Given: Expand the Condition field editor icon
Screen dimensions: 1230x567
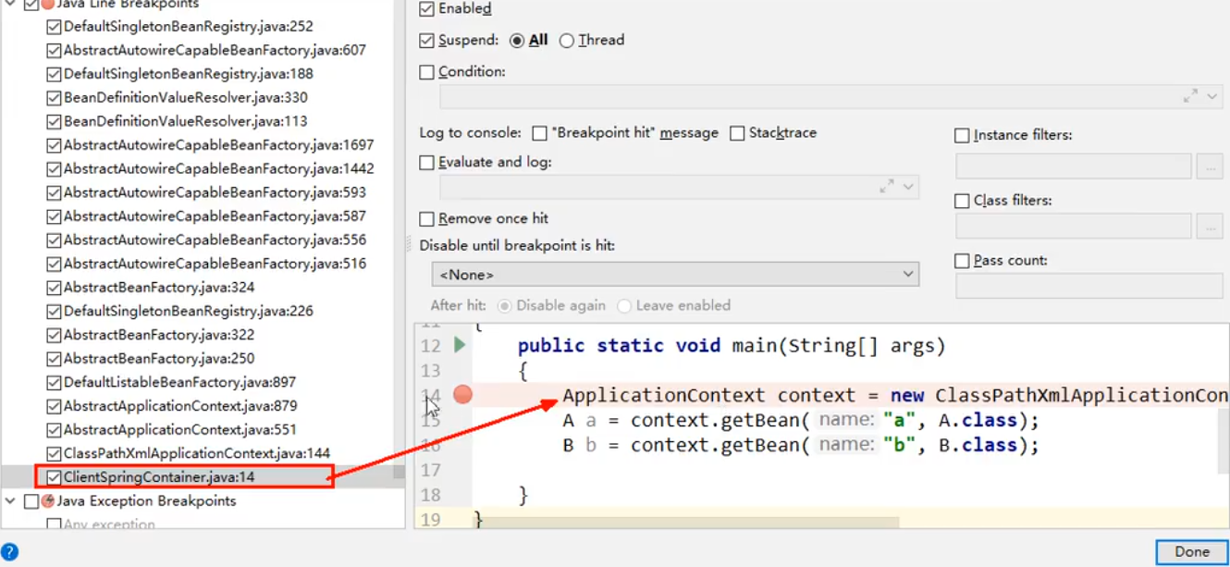Looking at the screenshot, I should coord(1190,96).
